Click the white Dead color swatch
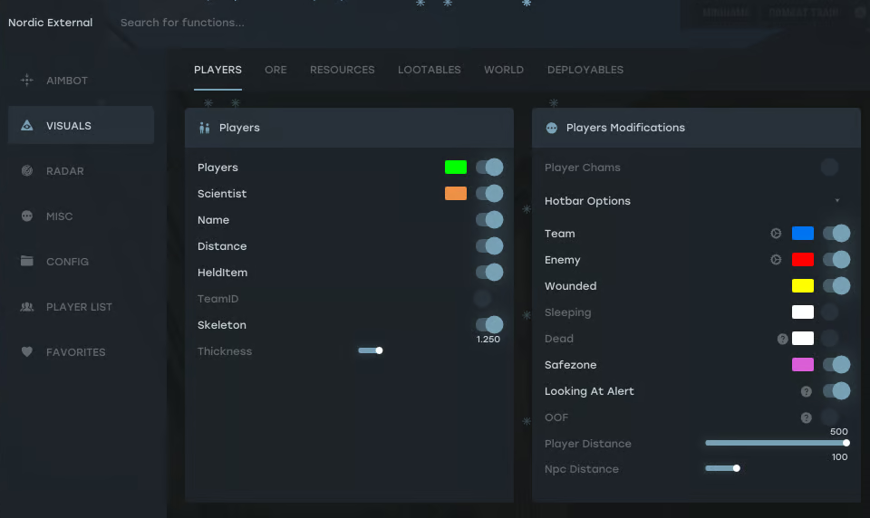870x518 pixels. coord(803,339)
